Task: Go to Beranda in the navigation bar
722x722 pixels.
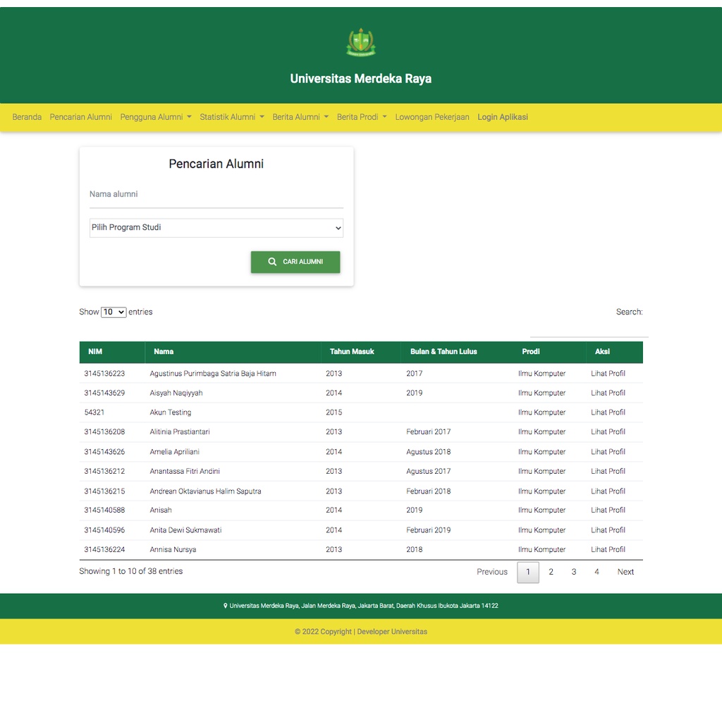Action: pyautogui.click(x=27, y=117)
